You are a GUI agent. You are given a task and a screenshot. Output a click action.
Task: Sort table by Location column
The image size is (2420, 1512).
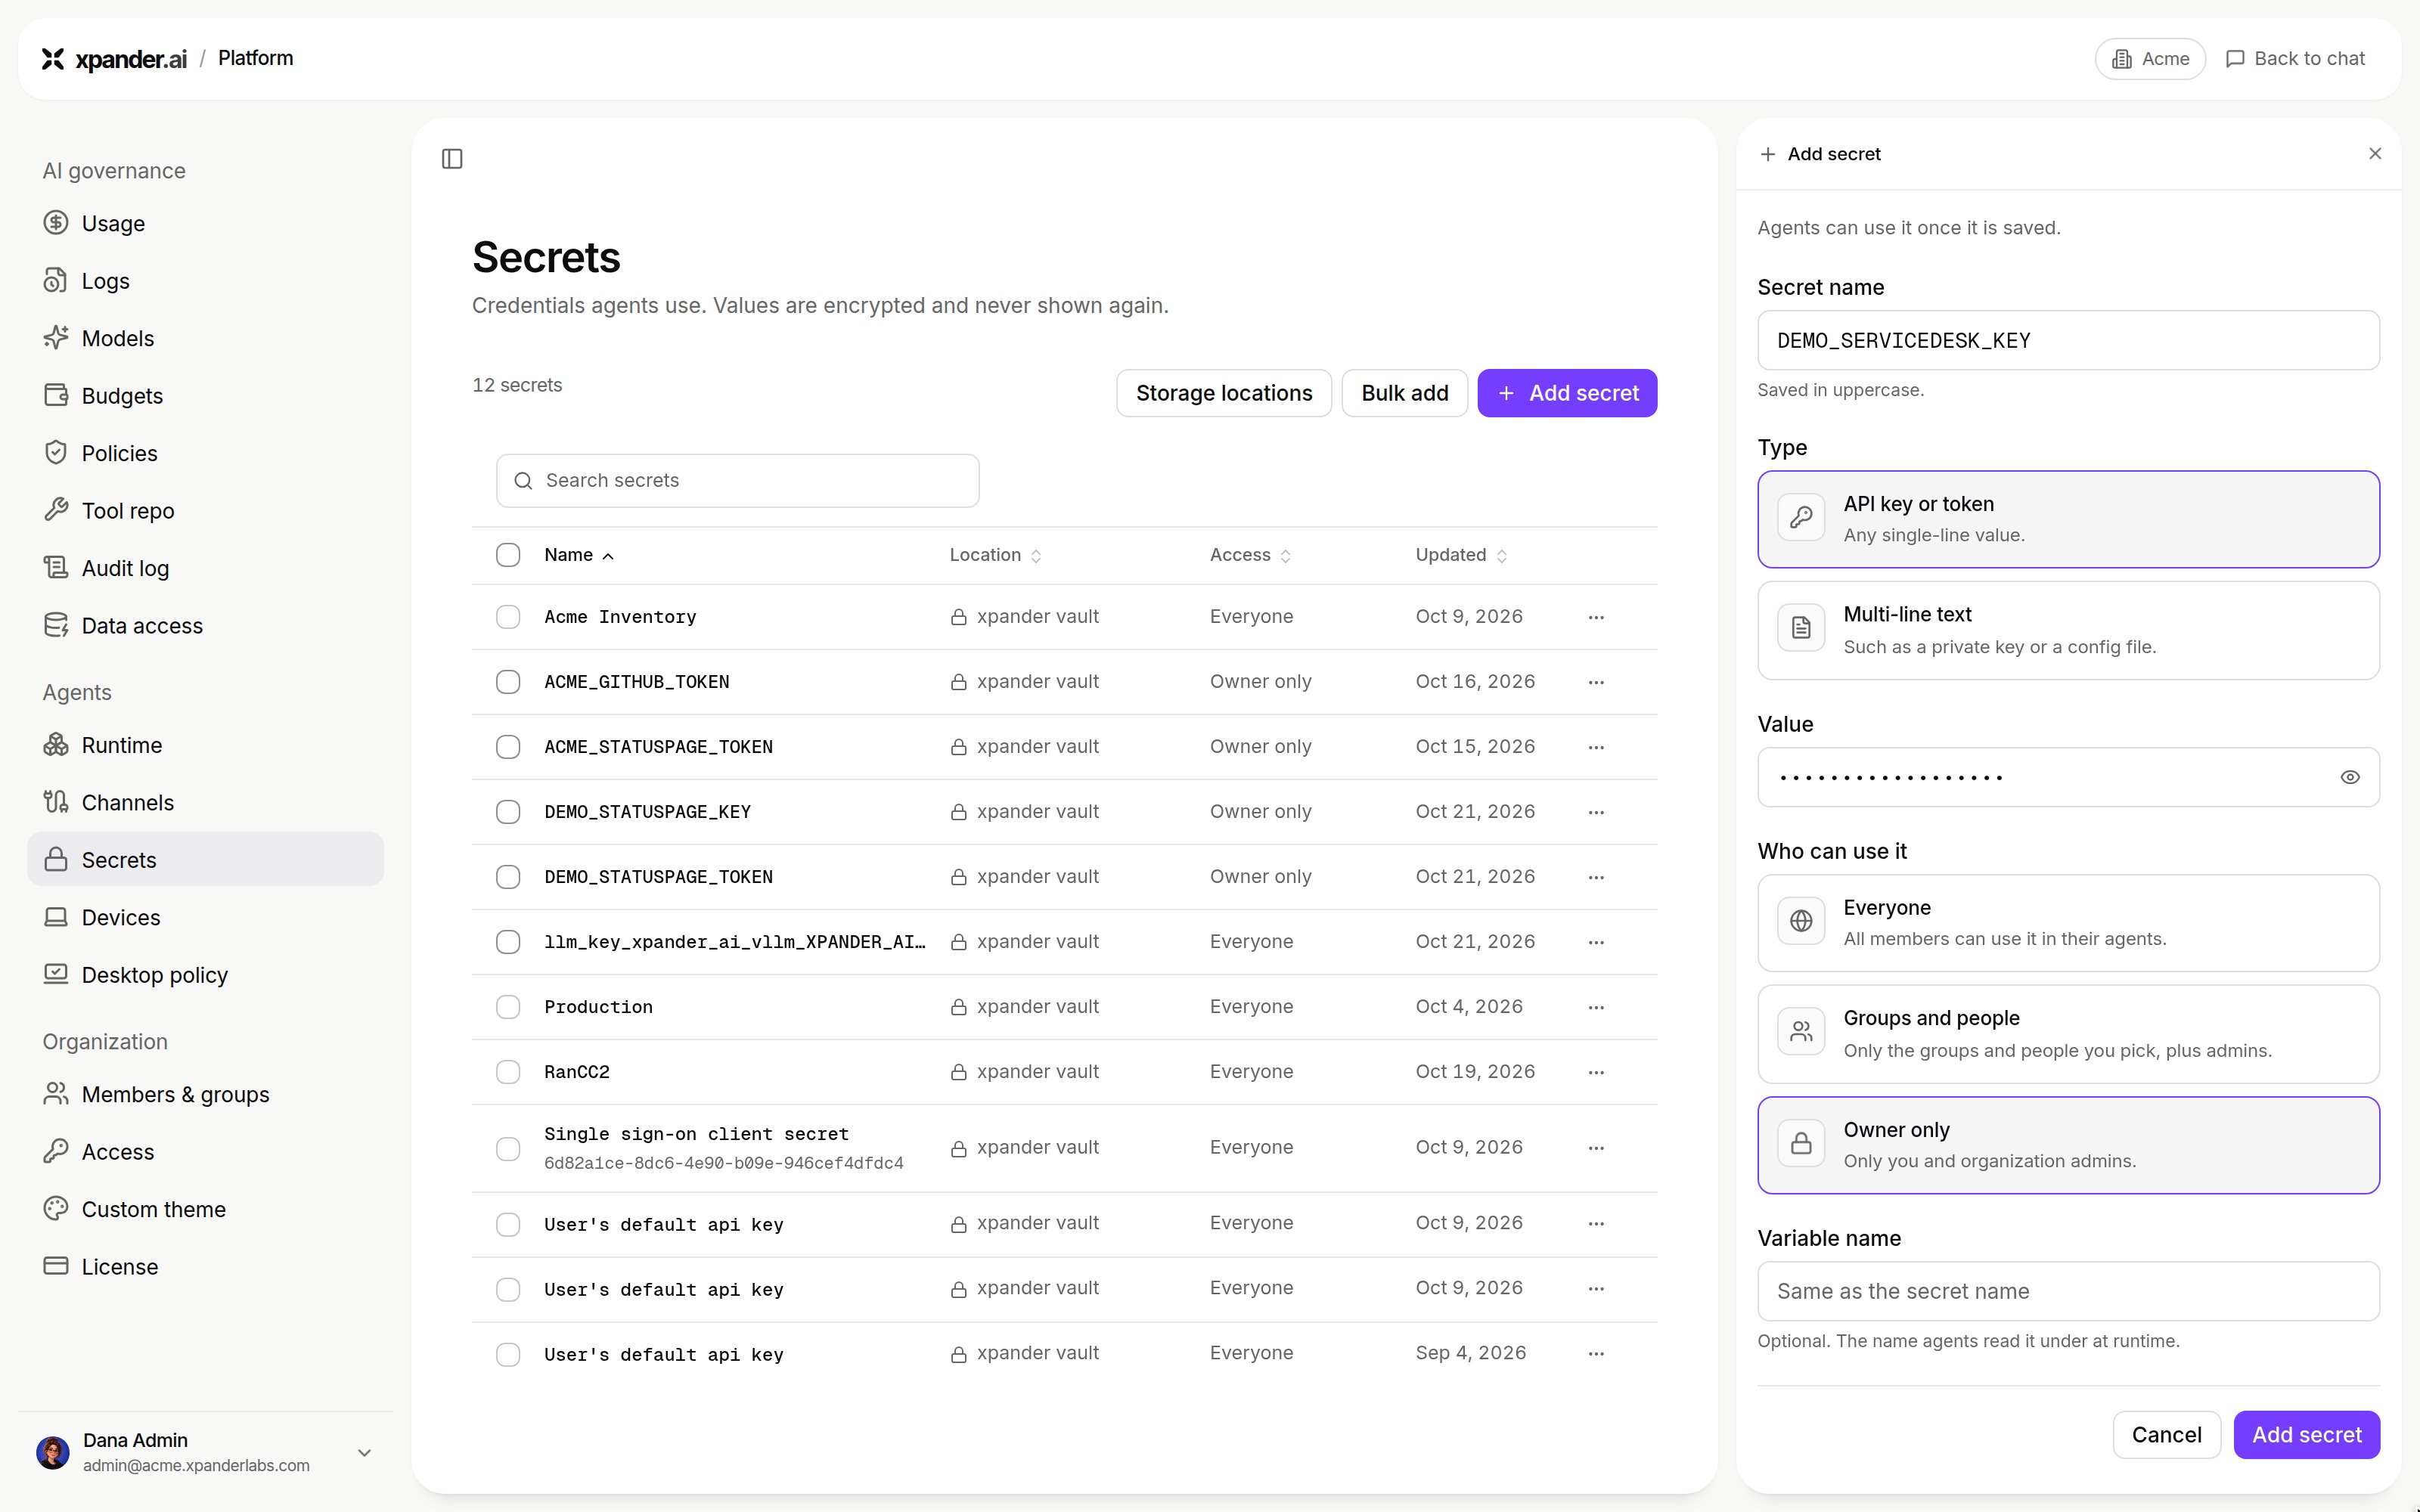(995, 555)
